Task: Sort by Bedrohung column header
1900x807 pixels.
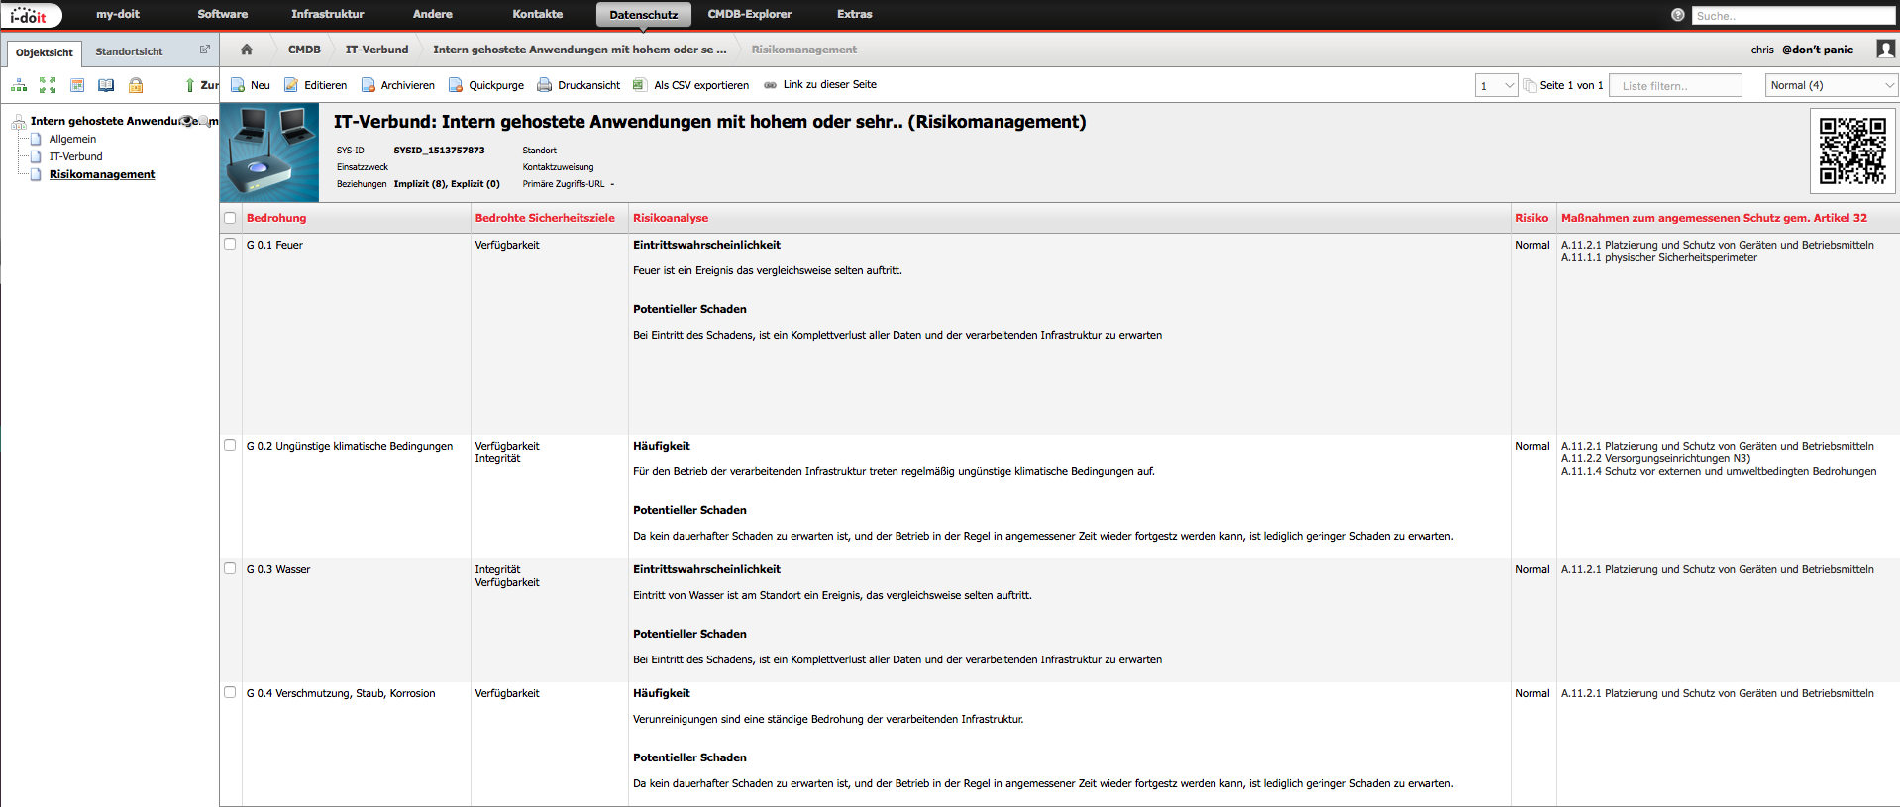Action: pos(276,218)
